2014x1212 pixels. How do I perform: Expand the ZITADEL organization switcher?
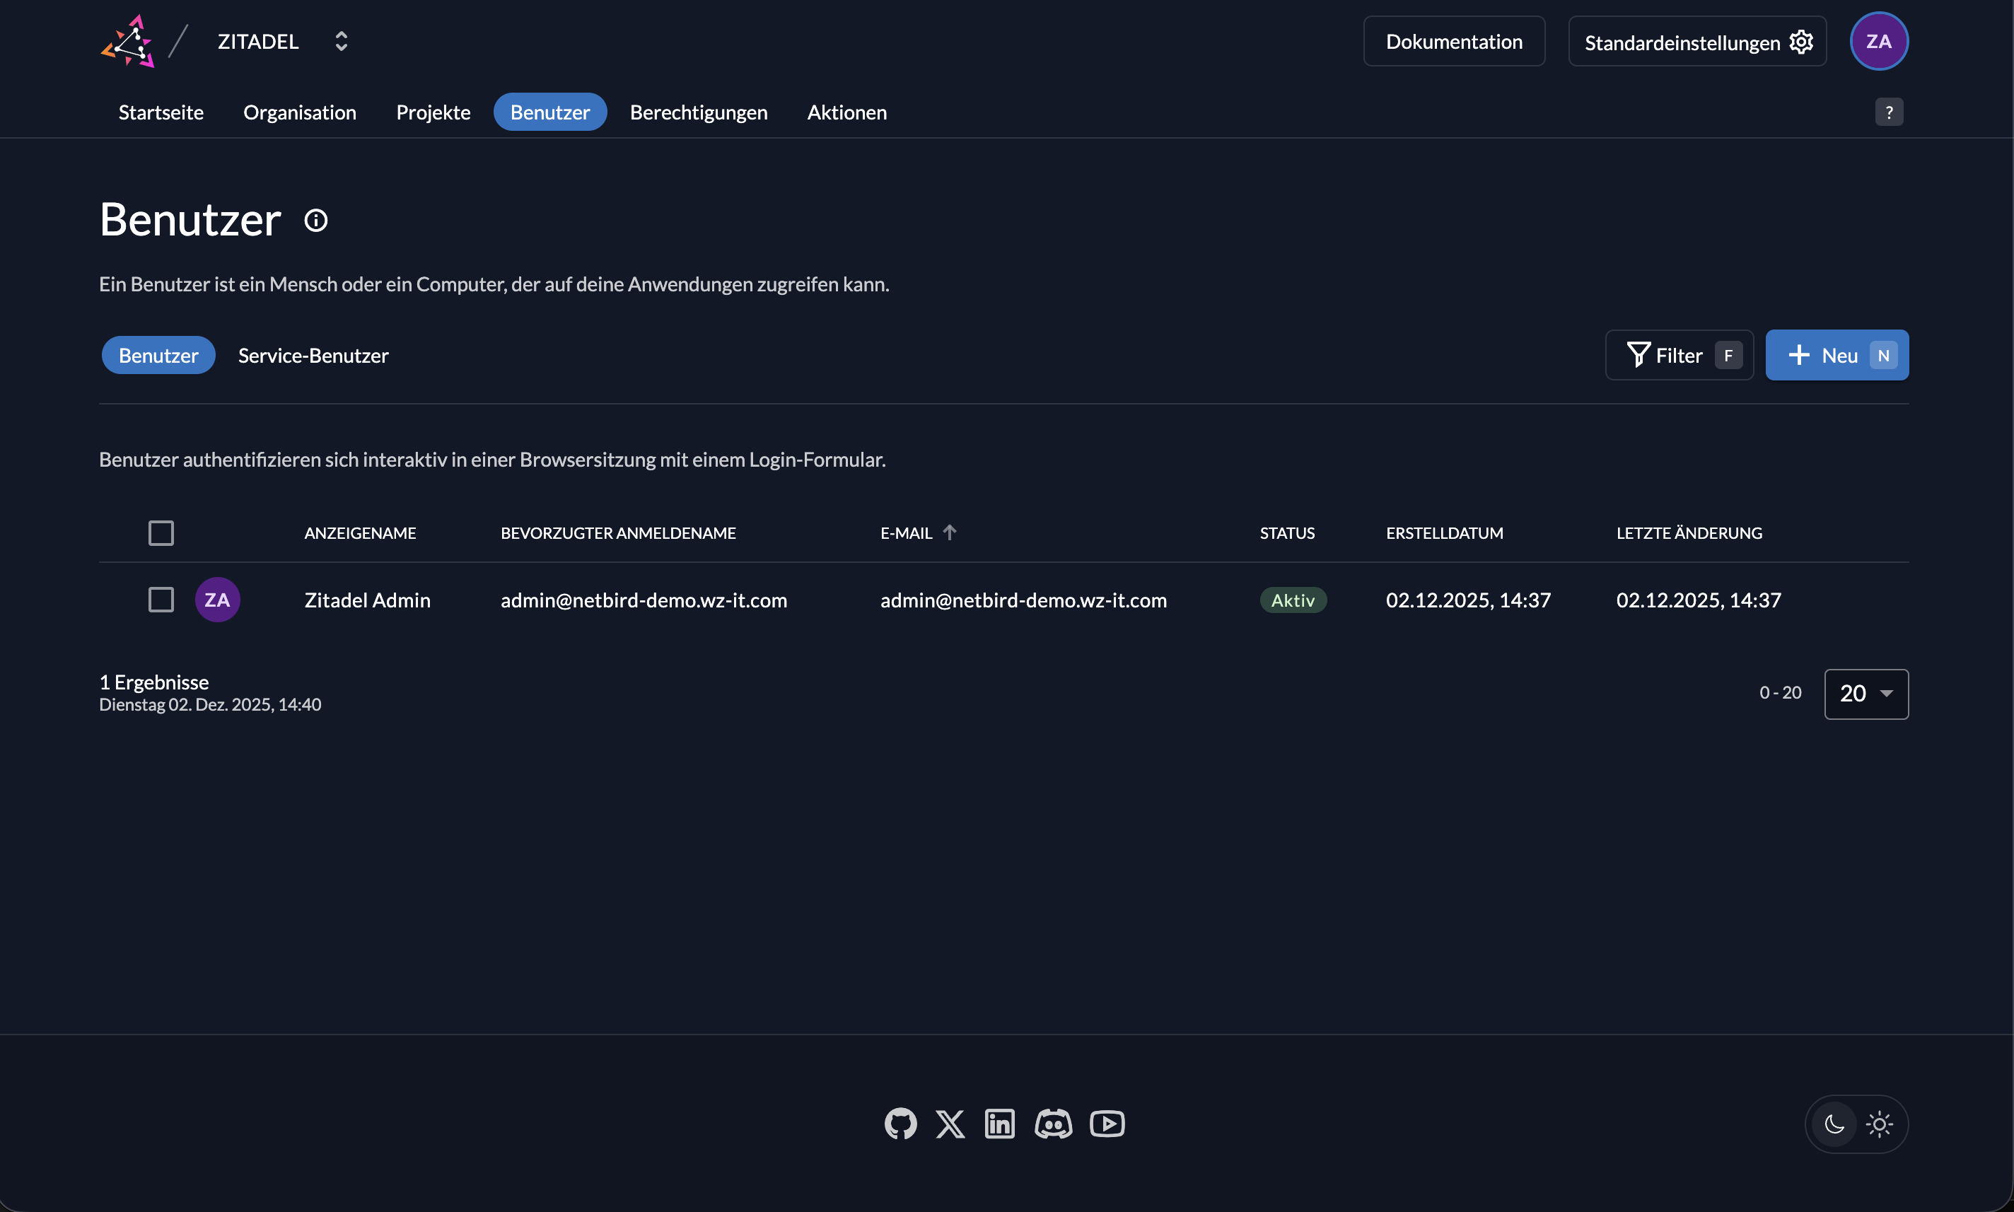[x=342, y=42]
